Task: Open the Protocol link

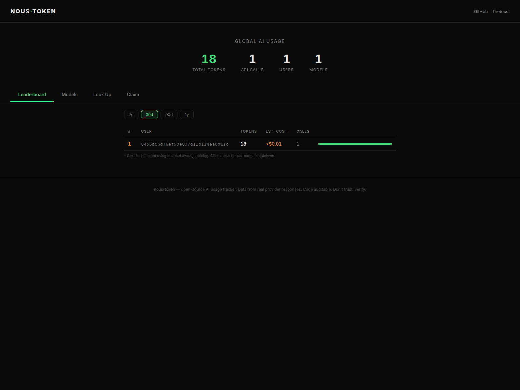Action: (501, 11)
